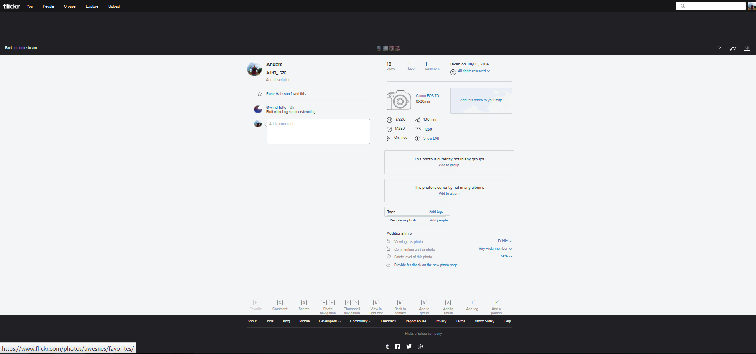The image size is (756, 354).
Task: Click the L light box shortcut icon
Action: click(x=376, y=303)
